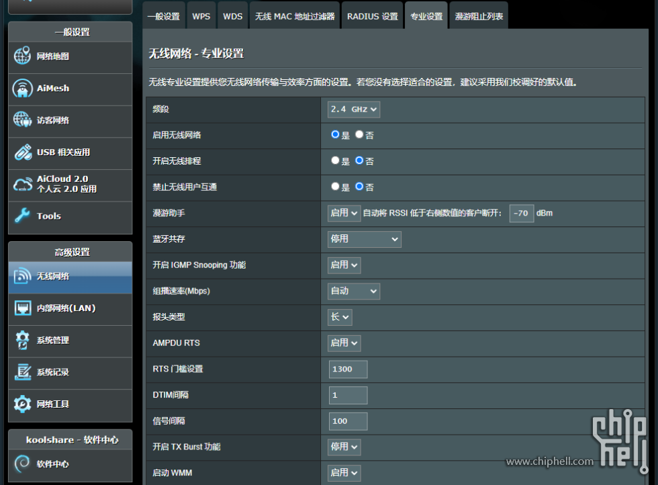Open the 系统管理 menu label
658x485 pixels.
coord(53,340)
